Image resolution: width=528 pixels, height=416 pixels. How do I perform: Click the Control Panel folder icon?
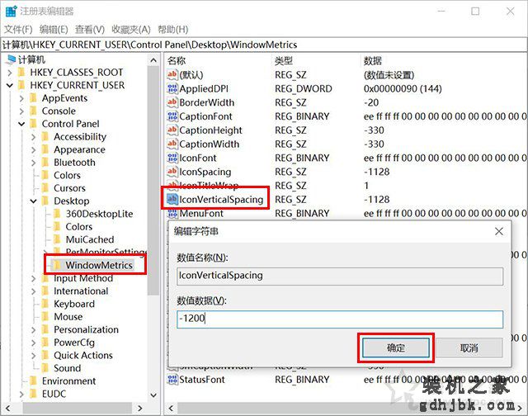pyautogui.click(x=33, y=124)
